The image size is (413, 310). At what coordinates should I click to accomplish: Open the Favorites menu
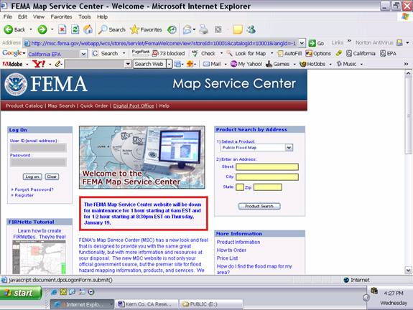(x=61, y=17)
